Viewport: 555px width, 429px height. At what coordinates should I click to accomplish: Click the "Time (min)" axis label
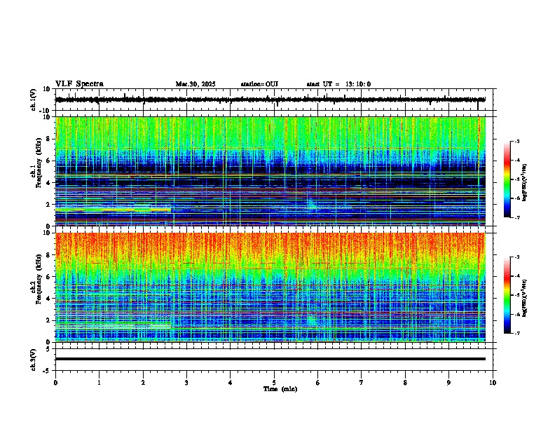coord(280,389)
